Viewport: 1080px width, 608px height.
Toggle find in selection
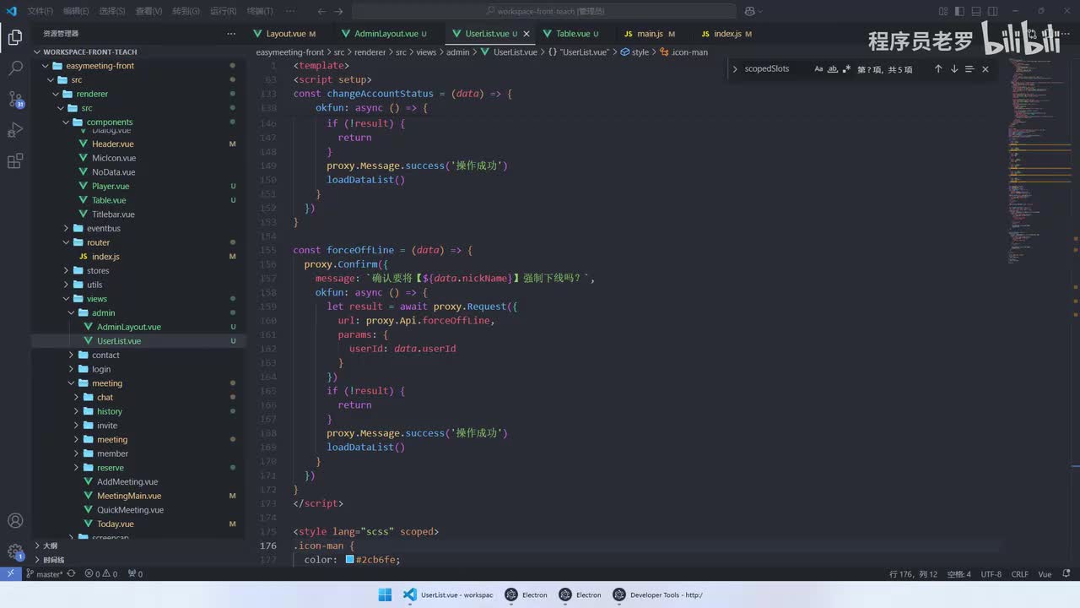pyautogui.click(x=969, y=69)
